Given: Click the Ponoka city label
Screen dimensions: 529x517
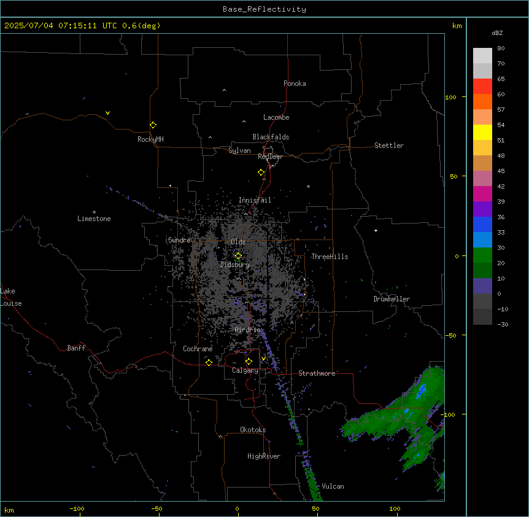Looking at the screenshot, I should (x=295, y=84).
